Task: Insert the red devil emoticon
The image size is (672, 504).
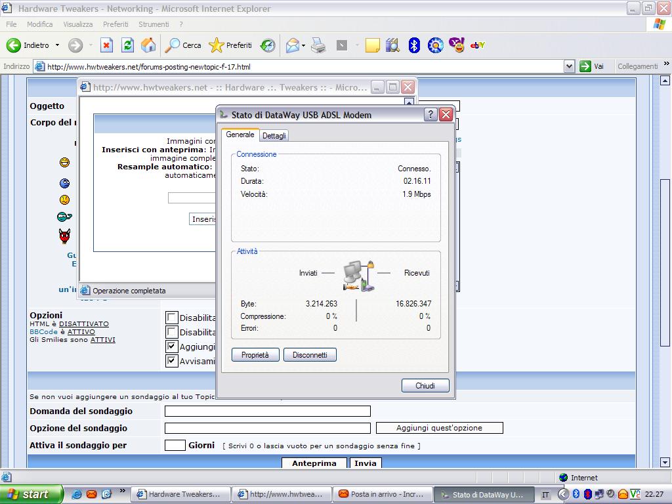Action: pyautogui.click(x=65, y=236)
